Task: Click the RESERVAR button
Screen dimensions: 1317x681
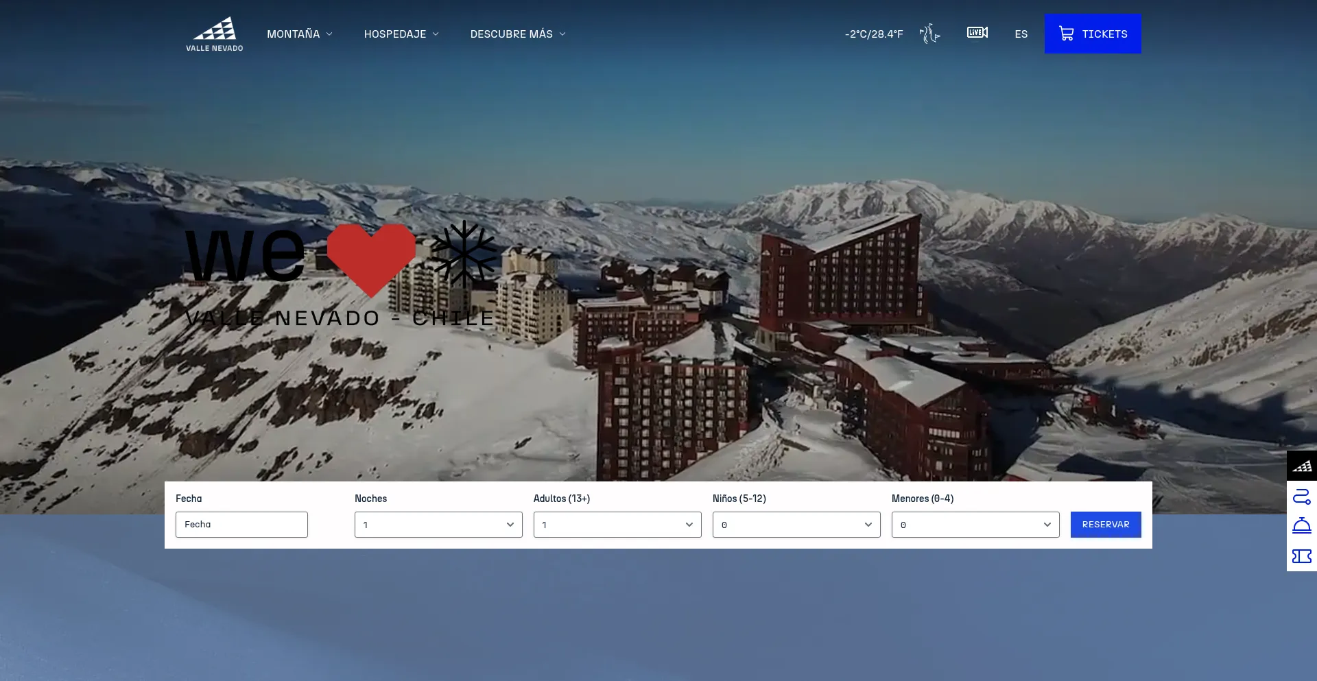Action: click(1106, 525)
